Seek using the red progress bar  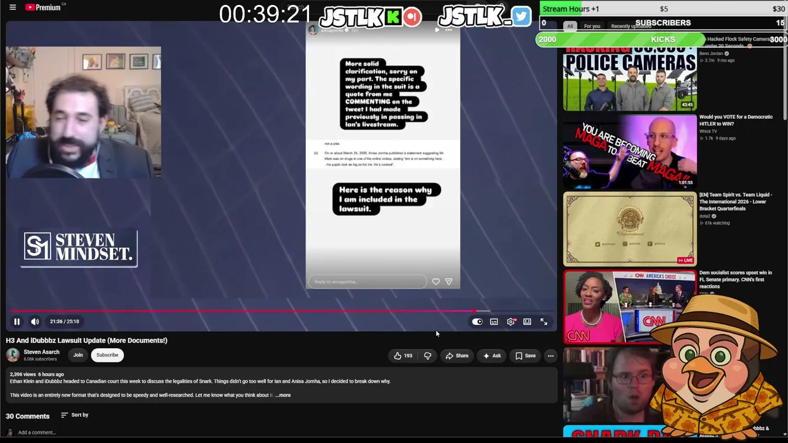(281, 311)
